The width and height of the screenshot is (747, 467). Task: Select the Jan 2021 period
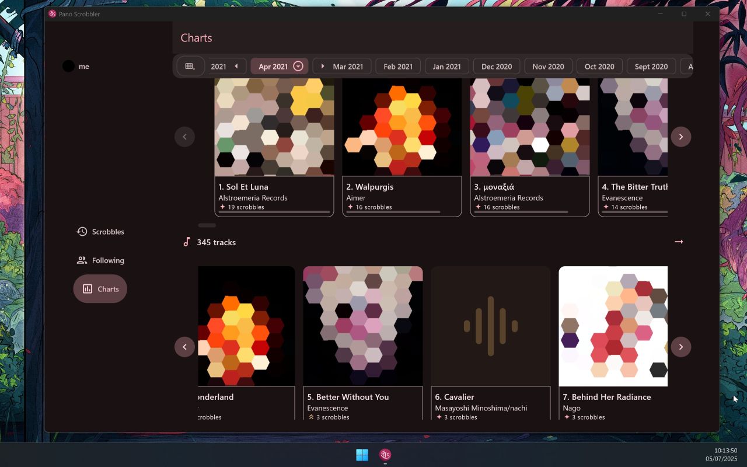pos(447,67)
